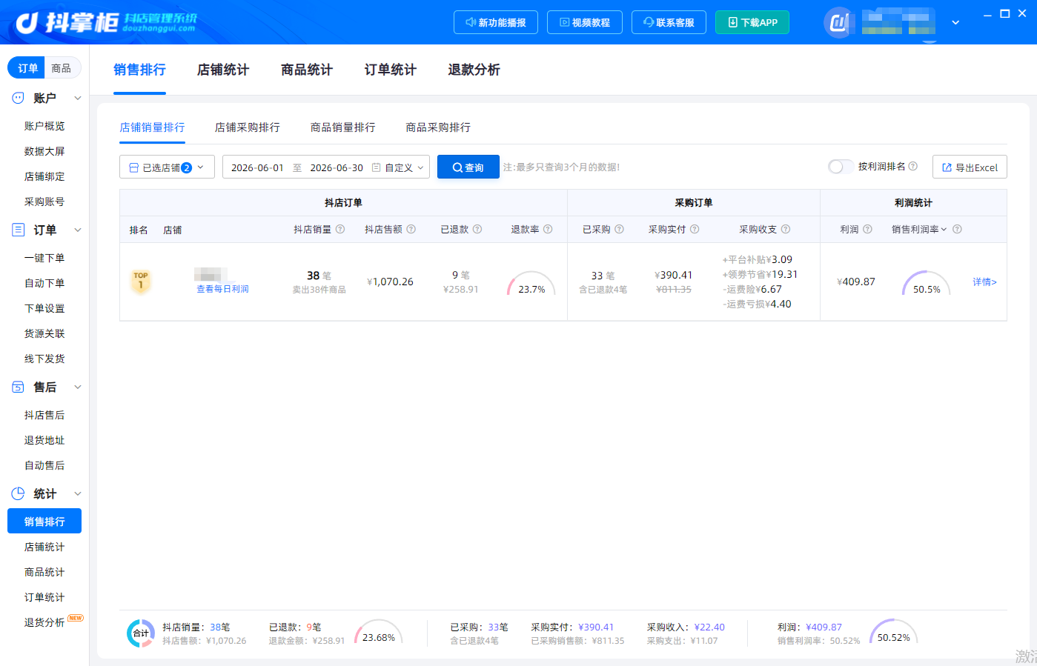The height and width of the screenshot is (666, 1037).
Task: Click the 50.5% profit rate gauge
Action: (927, 284)
